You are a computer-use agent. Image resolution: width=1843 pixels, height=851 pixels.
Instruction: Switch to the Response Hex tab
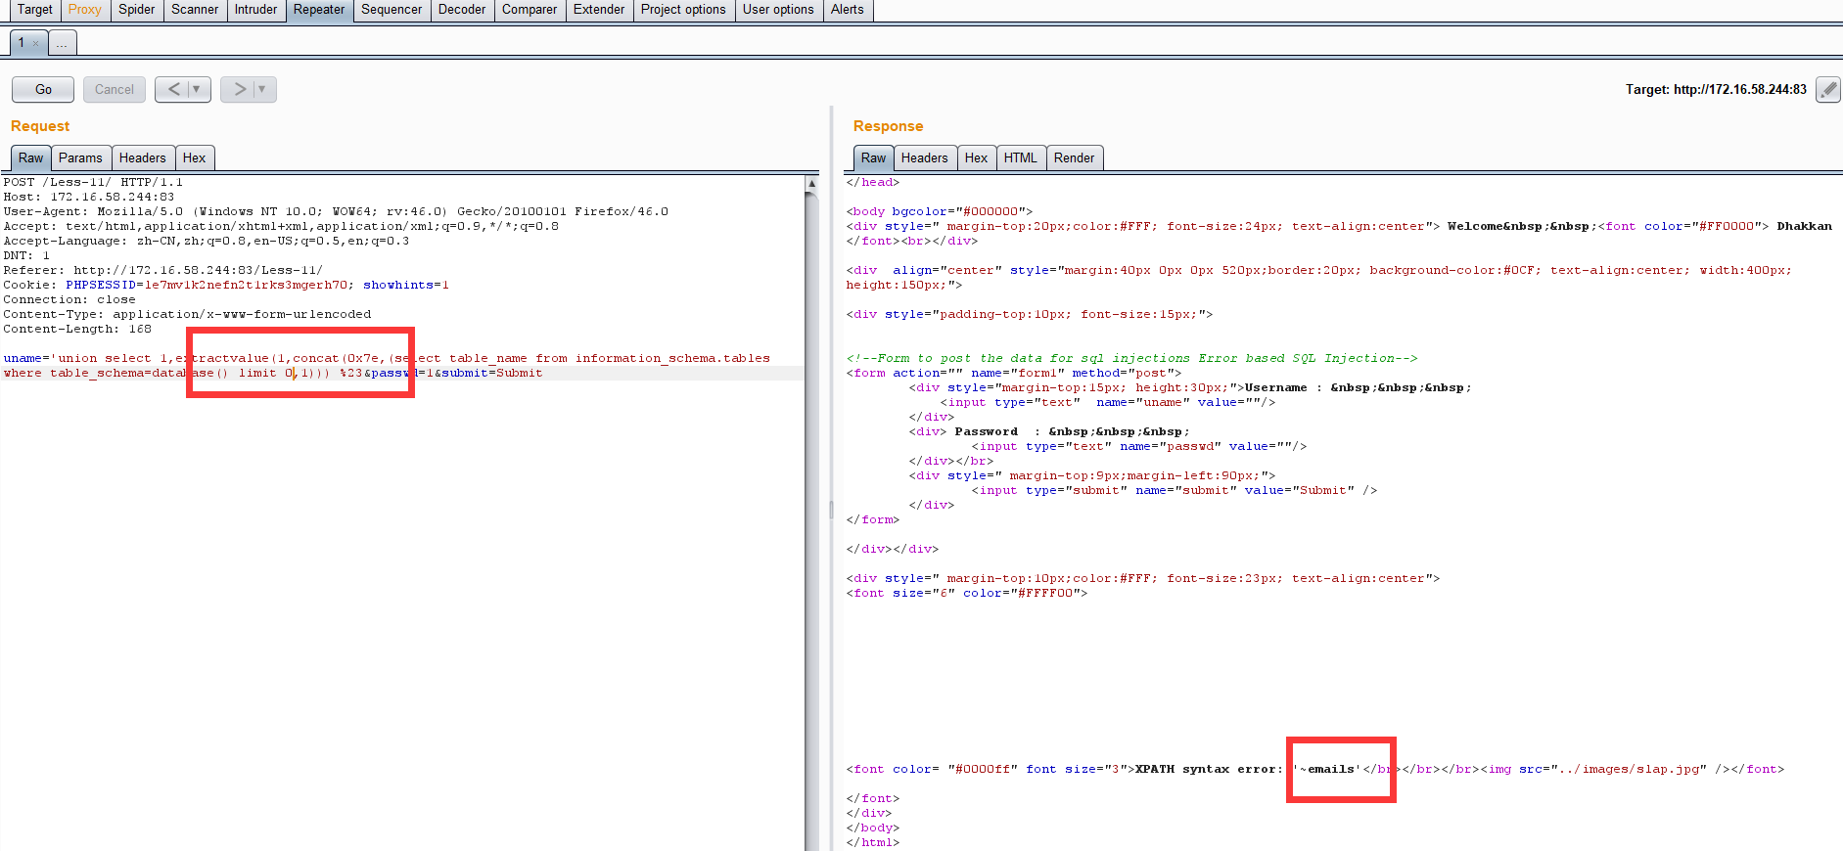click(976, 158)
